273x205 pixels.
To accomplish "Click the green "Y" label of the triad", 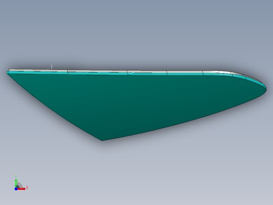I will (x=16, y=177).
